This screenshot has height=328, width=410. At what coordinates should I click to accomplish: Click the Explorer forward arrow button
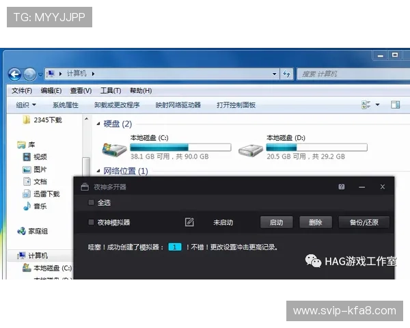click(29, 74)
